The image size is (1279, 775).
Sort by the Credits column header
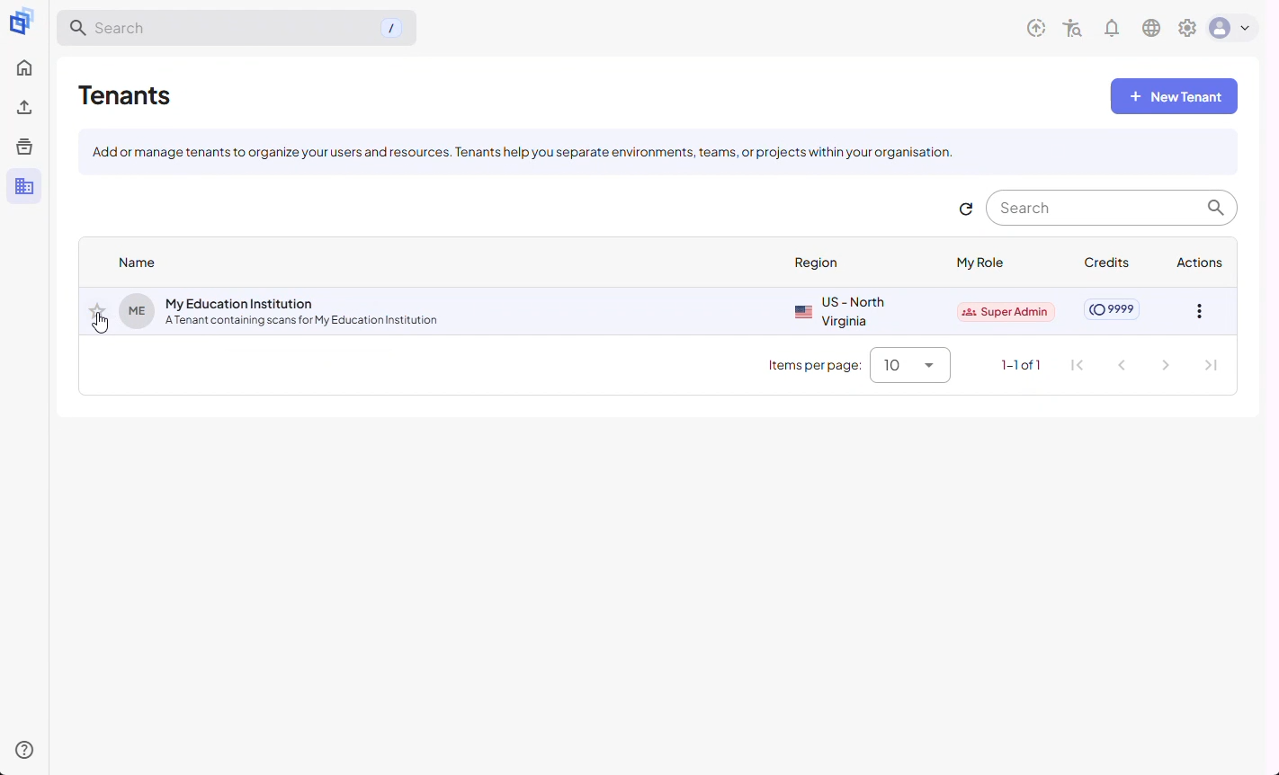1106,263
